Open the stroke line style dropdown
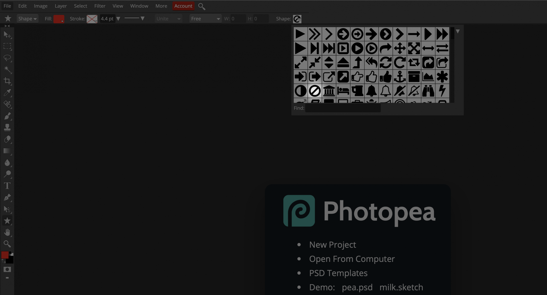Image resolution: width=547 pixels, height=295 pixels. (134, 18)
